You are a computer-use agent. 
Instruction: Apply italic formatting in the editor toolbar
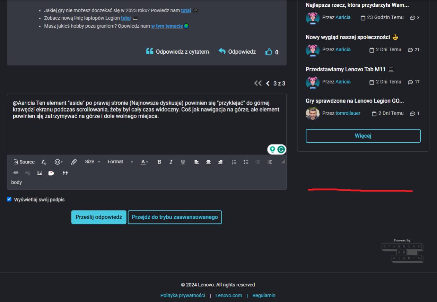pyautogui.click(x=171, y=162)
